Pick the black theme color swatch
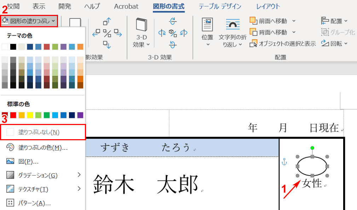Image resolution: width=357 pixels, height=210 pixels. tap(13, 47)
